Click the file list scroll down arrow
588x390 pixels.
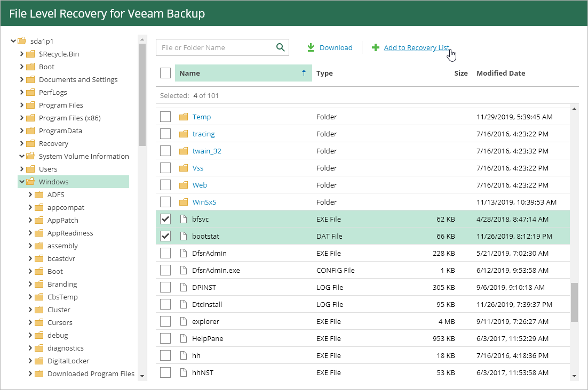pyautogui.click(x=574, y=376)
